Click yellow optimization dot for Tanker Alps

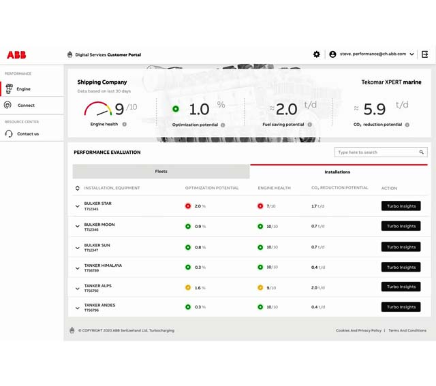click(x=188, y=287)
